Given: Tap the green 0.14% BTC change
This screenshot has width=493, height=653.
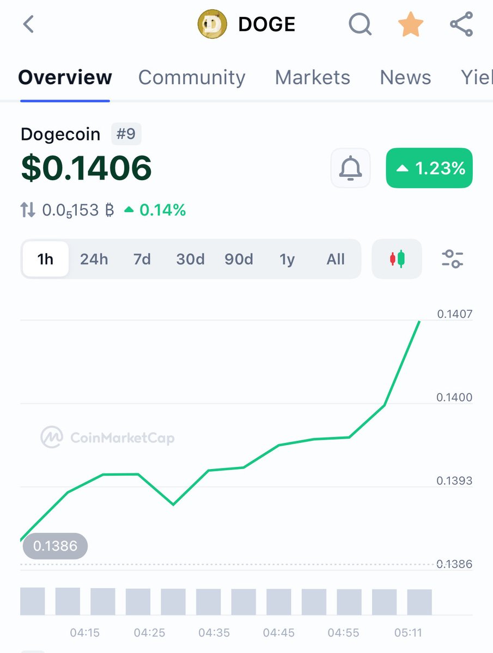Looking at the screenshot, I should coord(156,210).
